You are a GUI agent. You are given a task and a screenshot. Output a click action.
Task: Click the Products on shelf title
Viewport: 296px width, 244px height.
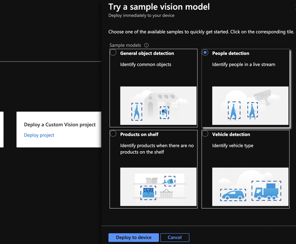139,134
